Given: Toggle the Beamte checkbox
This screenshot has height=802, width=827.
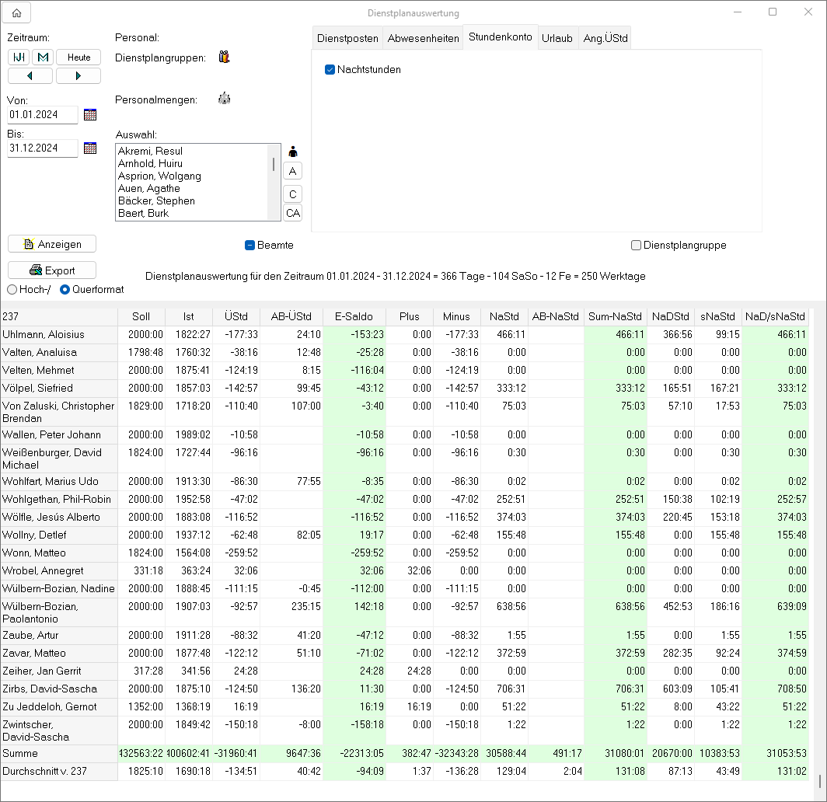Looking at the screenshot, I should tap(250, 246).
